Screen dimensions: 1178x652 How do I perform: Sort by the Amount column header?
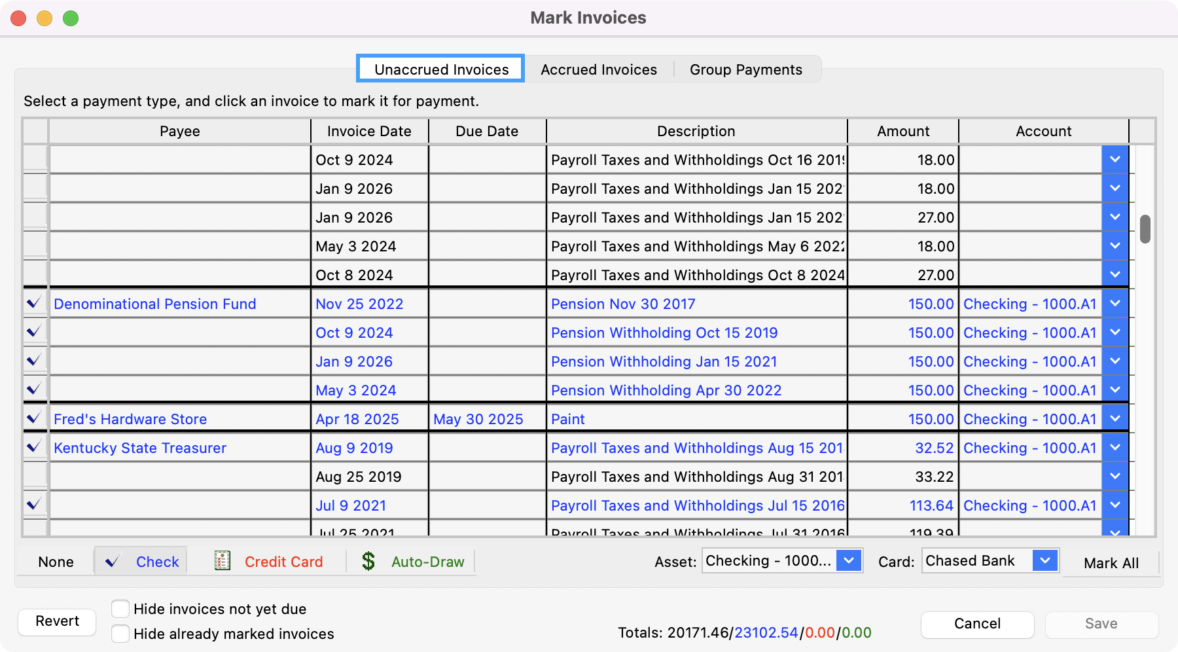click(902, 131)
